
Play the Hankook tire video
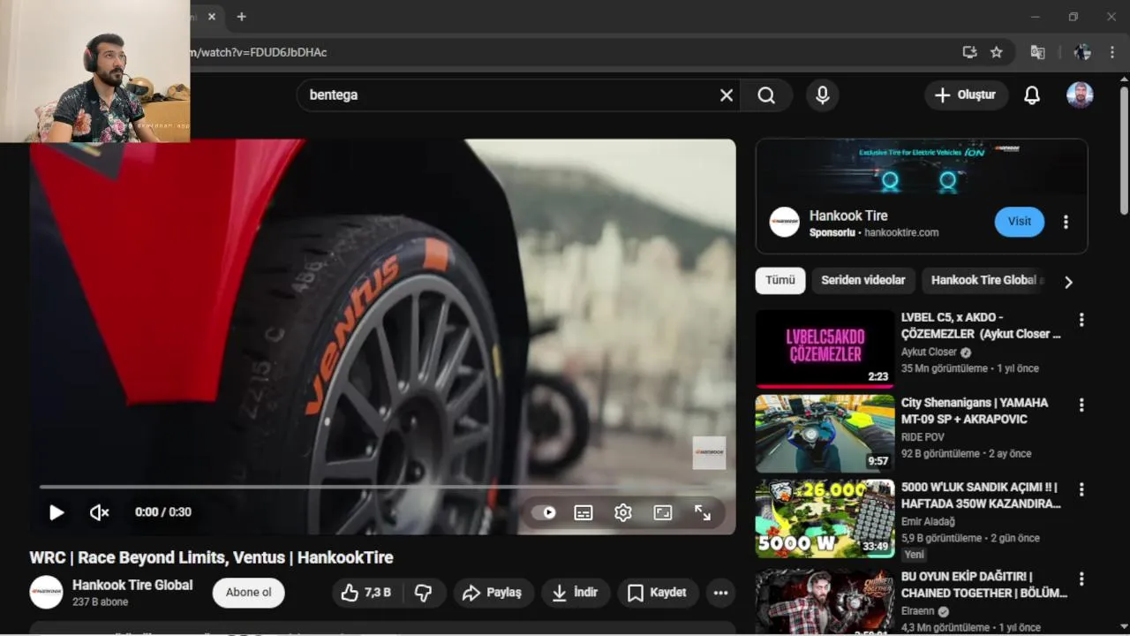(56, 512)
